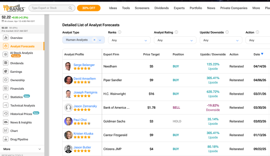Click the 30% OFF button
The height and width of the screenshot is (156, 270).
click(89, 8)
